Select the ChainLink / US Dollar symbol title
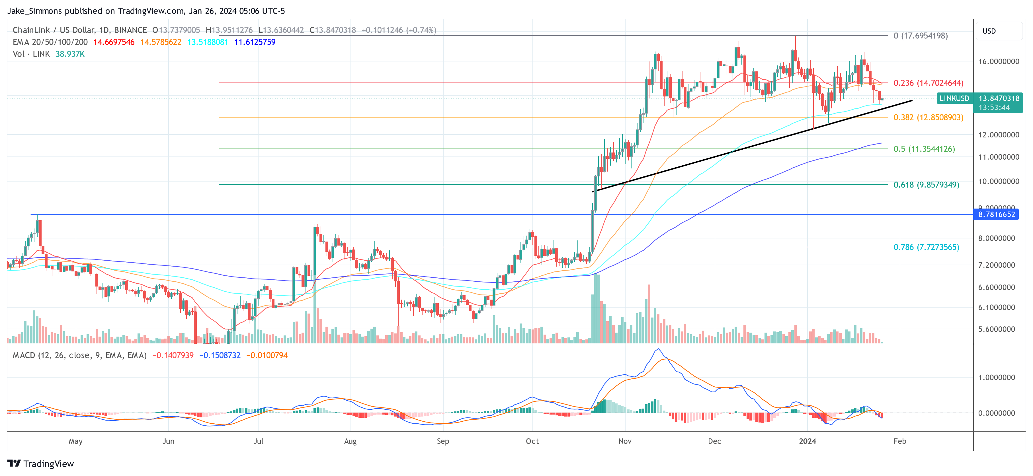The width and height of the screenshot is (1033, 476). 80,30
